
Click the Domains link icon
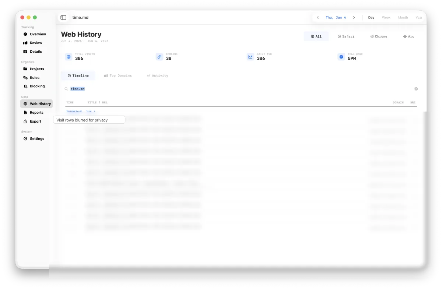(x=159, y=57)
